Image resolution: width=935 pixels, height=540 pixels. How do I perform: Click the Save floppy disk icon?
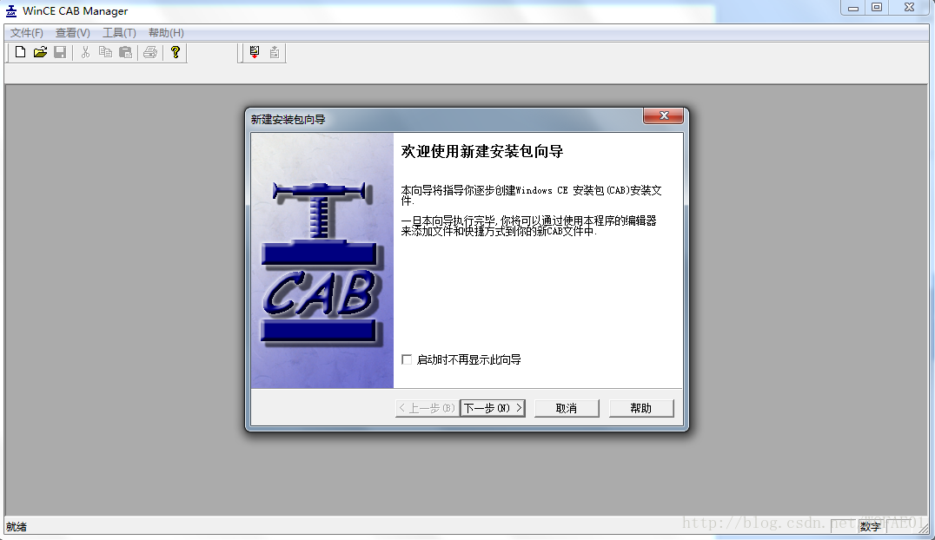coord(60,52)
